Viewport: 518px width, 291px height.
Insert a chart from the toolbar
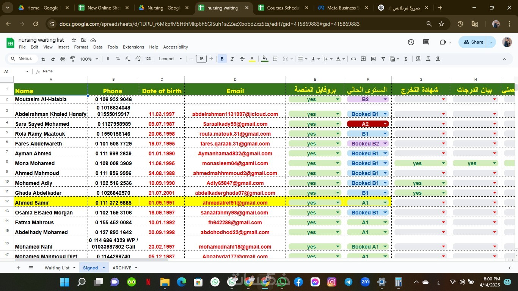[374, 59]
